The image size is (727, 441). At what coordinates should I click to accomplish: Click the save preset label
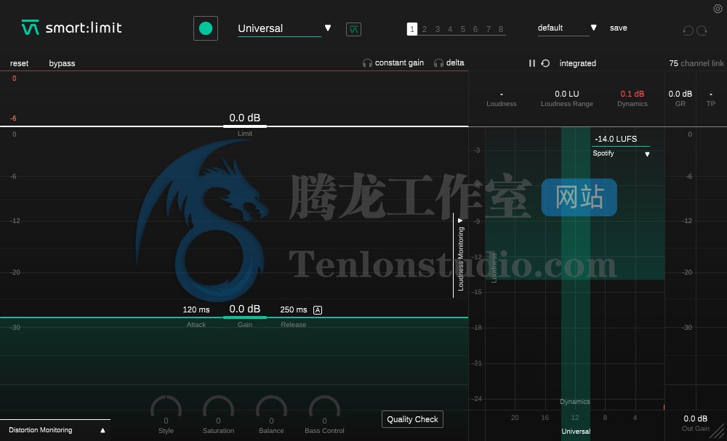(618, 28)
